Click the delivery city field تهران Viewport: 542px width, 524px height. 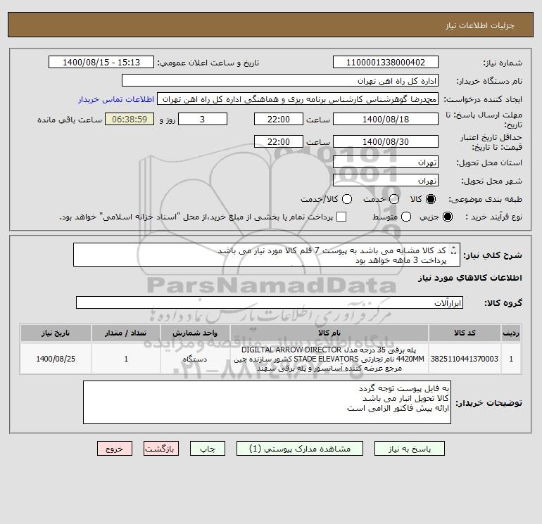[x=386, y=180]
